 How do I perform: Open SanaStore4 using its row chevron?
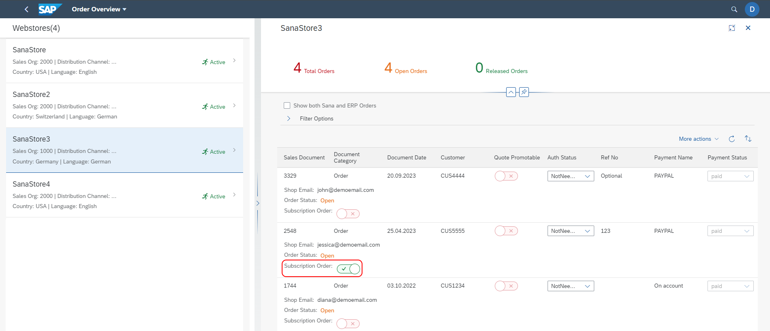pos(234,195)
